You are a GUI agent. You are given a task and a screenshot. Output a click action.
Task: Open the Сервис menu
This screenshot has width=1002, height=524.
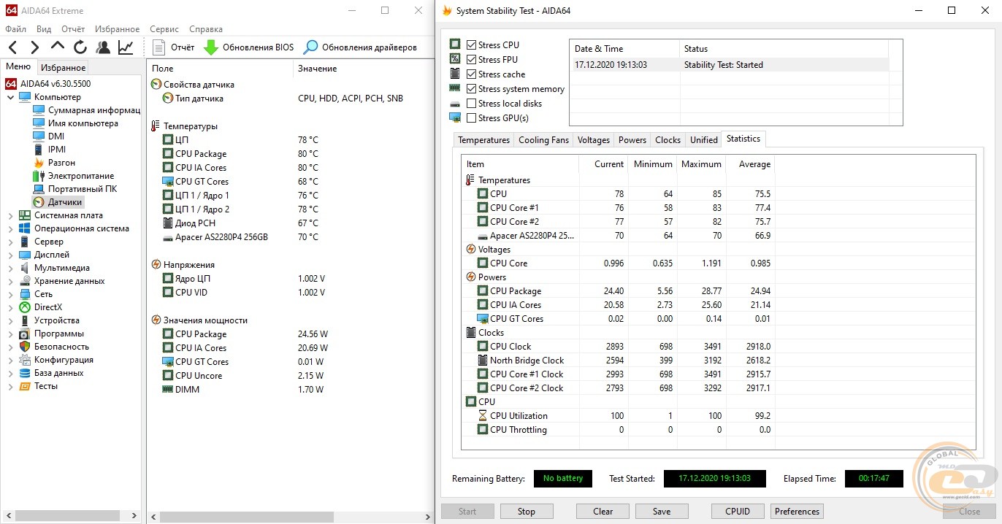pos(164,29)
